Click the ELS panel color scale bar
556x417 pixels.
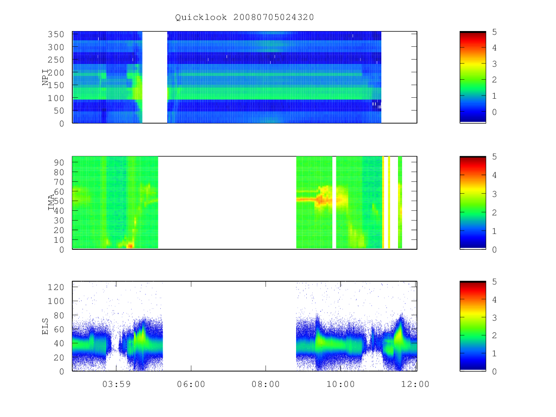(x=473, y=326)
